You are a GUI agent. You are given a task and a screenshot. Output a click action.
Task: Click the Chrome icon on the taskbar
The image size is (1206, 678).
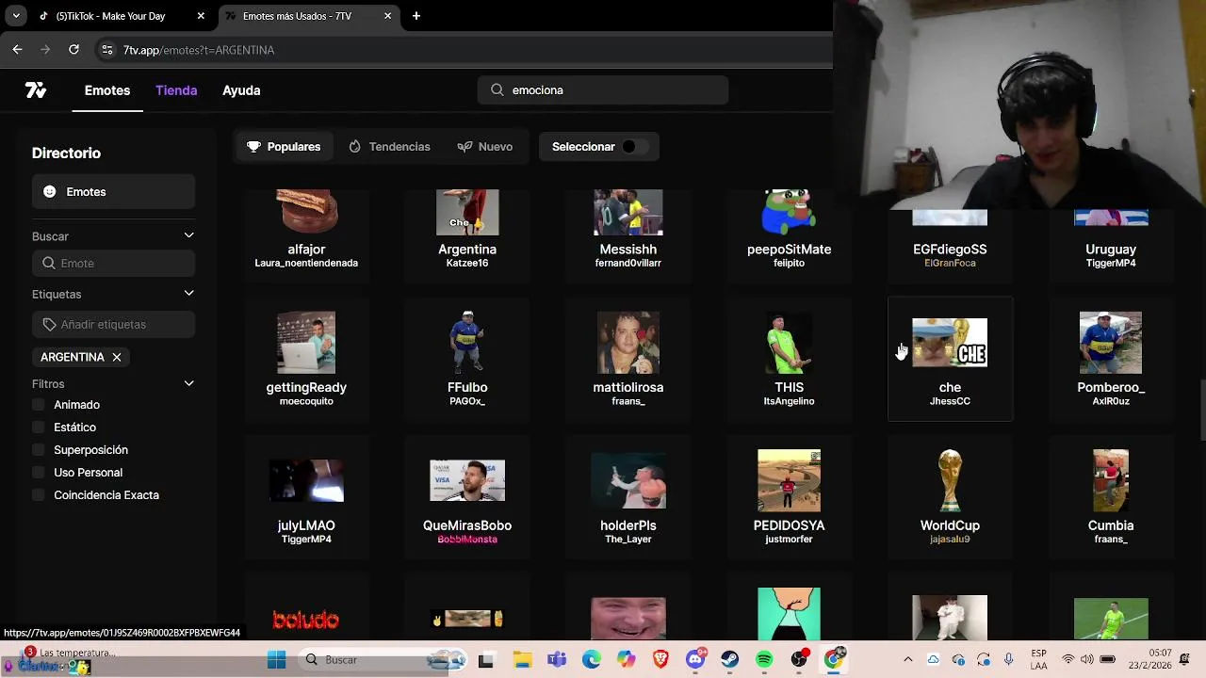(x=835, y=660)
